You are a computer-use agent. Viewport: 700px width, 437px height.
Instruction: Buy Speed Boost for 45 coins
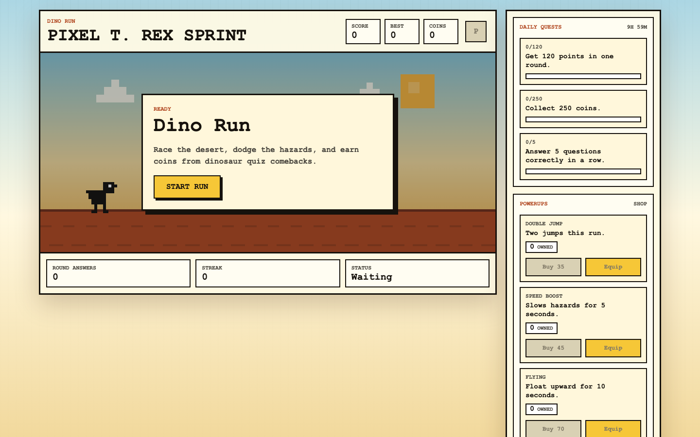tap(553, 348)
